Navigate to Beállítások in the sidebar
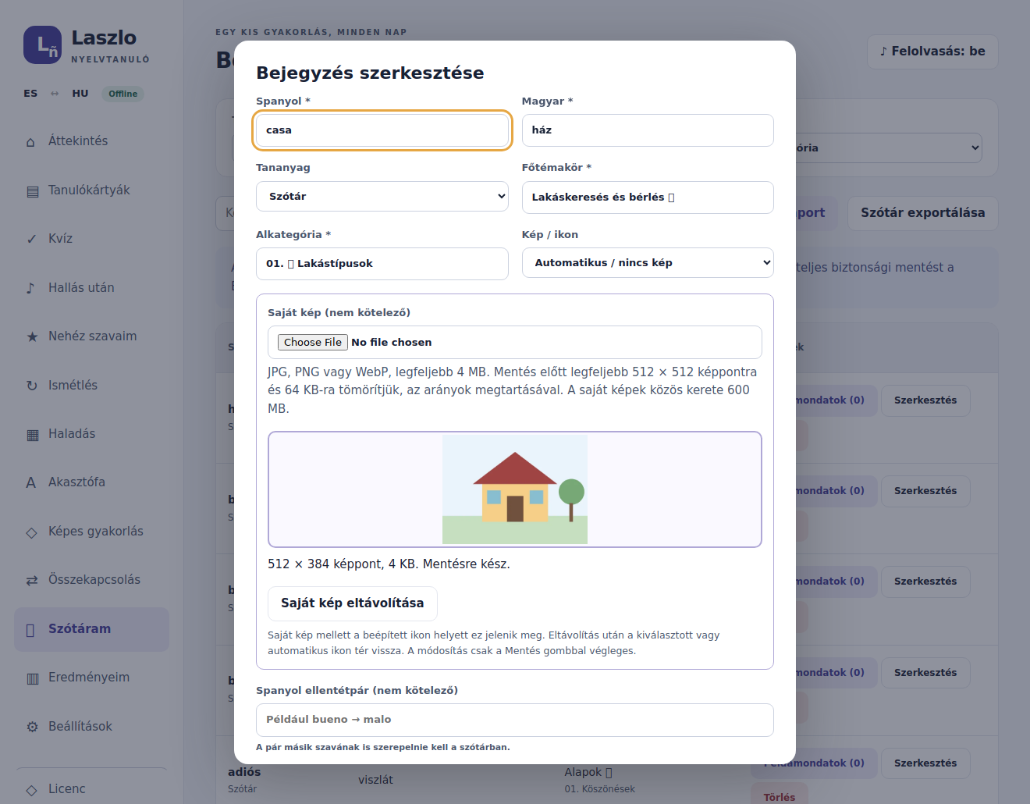 91,727
